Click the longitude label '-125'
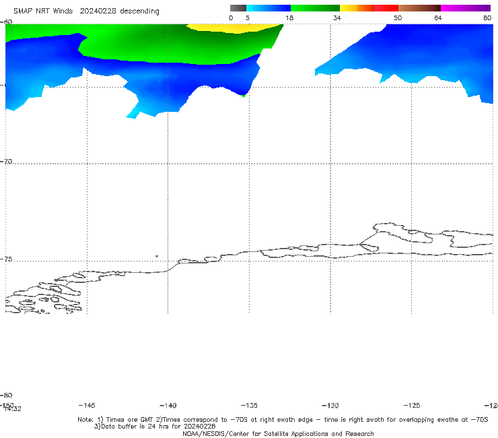 tap(412, 405)
